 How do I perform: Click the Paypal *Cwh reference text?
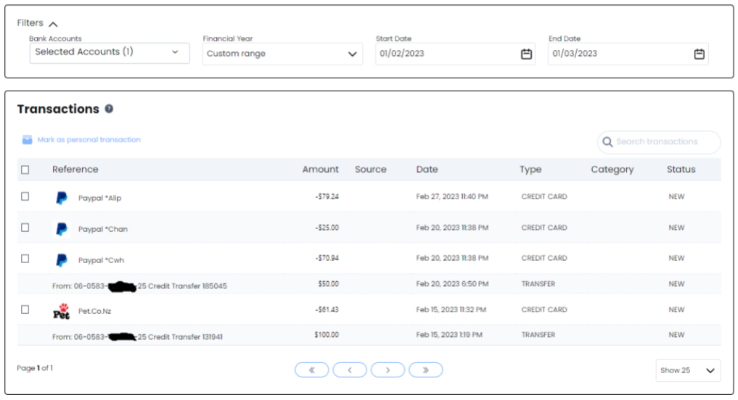(x=101, y=260)
